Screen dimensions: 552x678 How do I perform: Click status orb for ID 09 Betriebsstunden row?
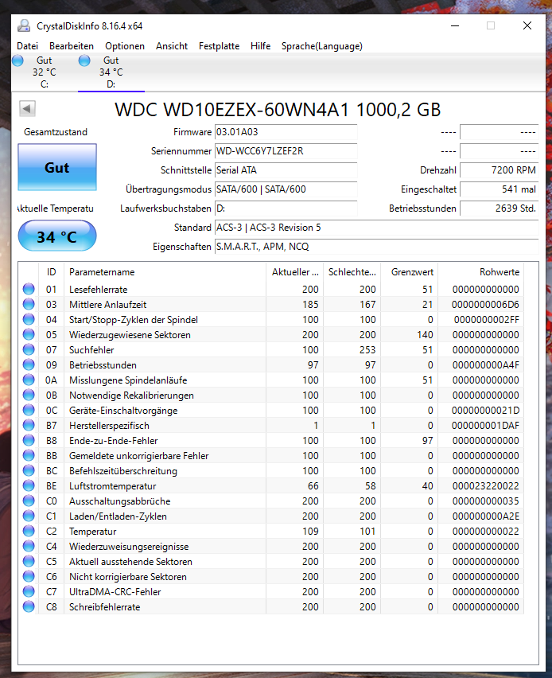pyautogui.click(x=29, y=364)
